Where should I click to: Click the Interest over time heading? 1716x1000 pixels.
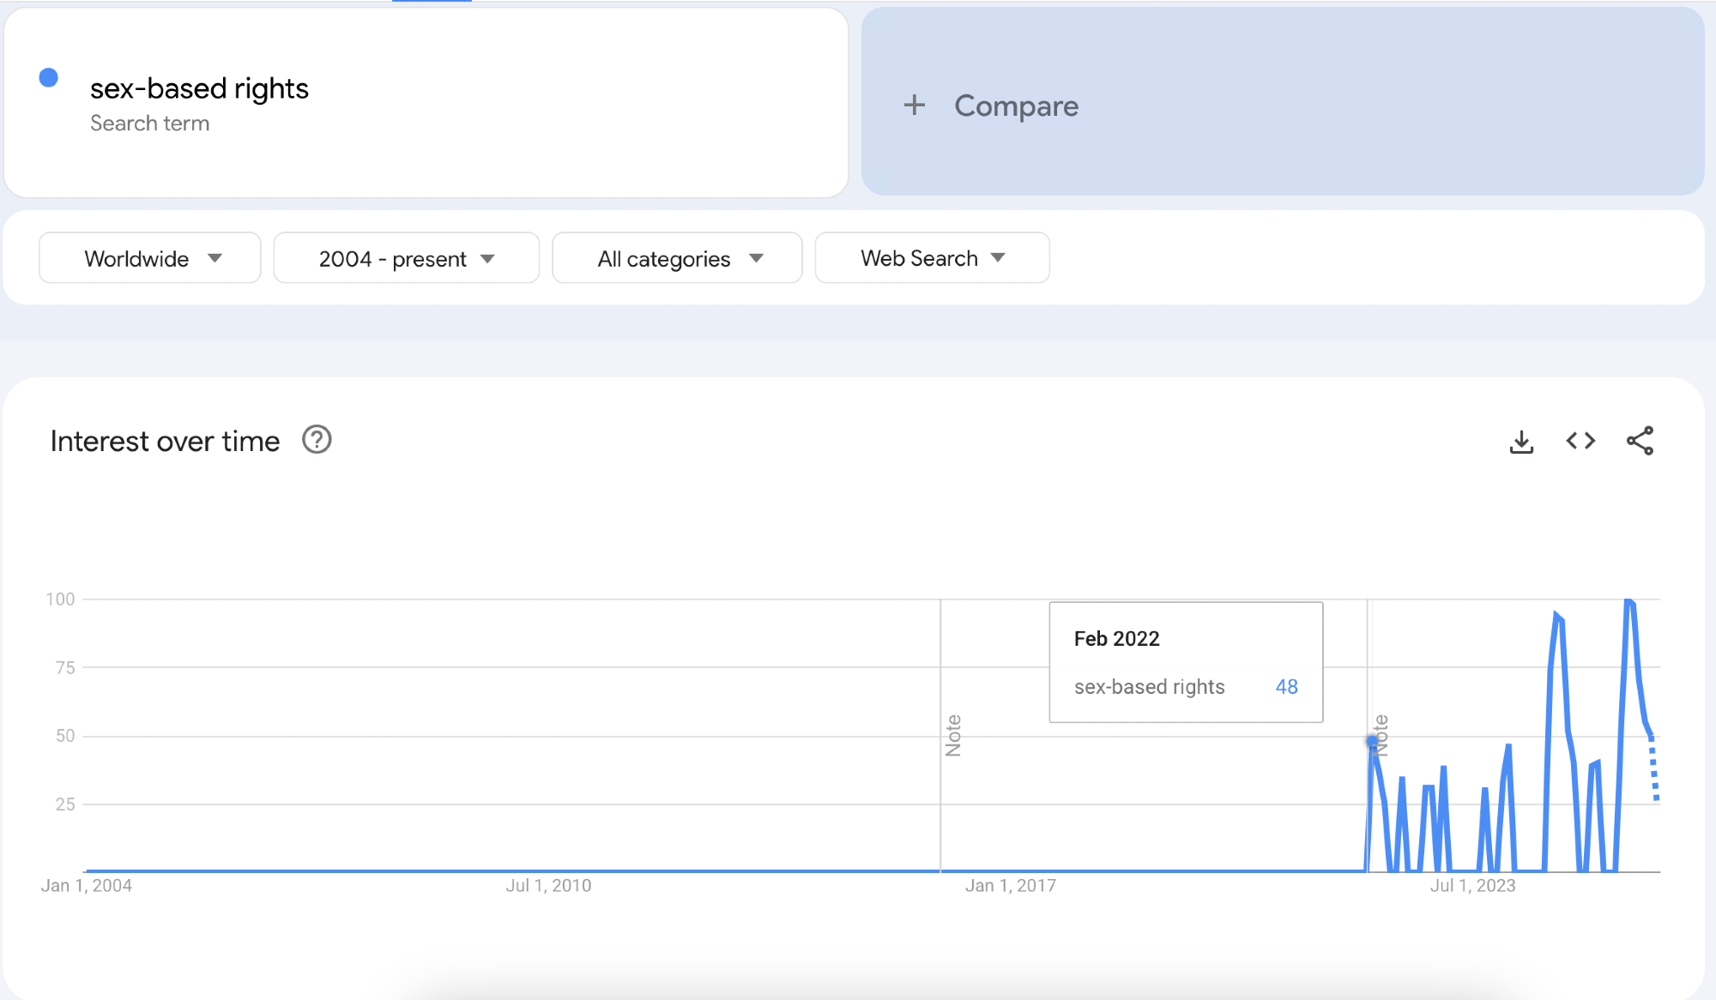[165, 441]
